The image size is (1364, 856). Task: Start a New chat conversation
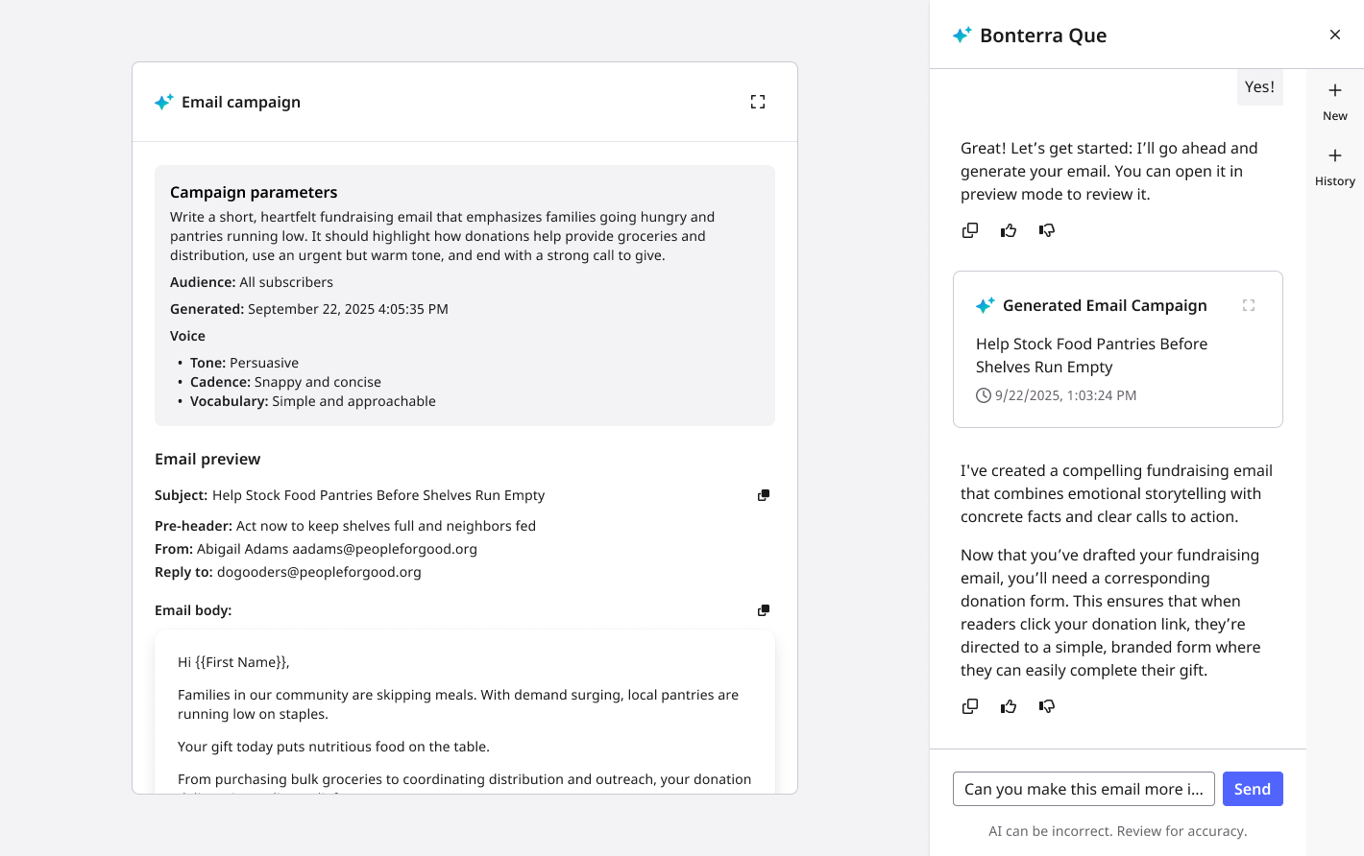click(1335, 101)
